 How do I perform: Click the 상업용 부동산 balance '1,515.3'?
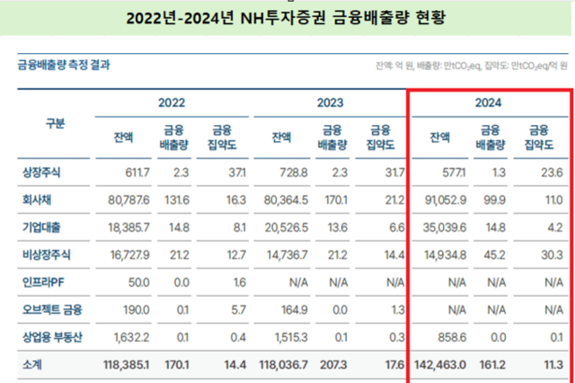click(291, 337)
